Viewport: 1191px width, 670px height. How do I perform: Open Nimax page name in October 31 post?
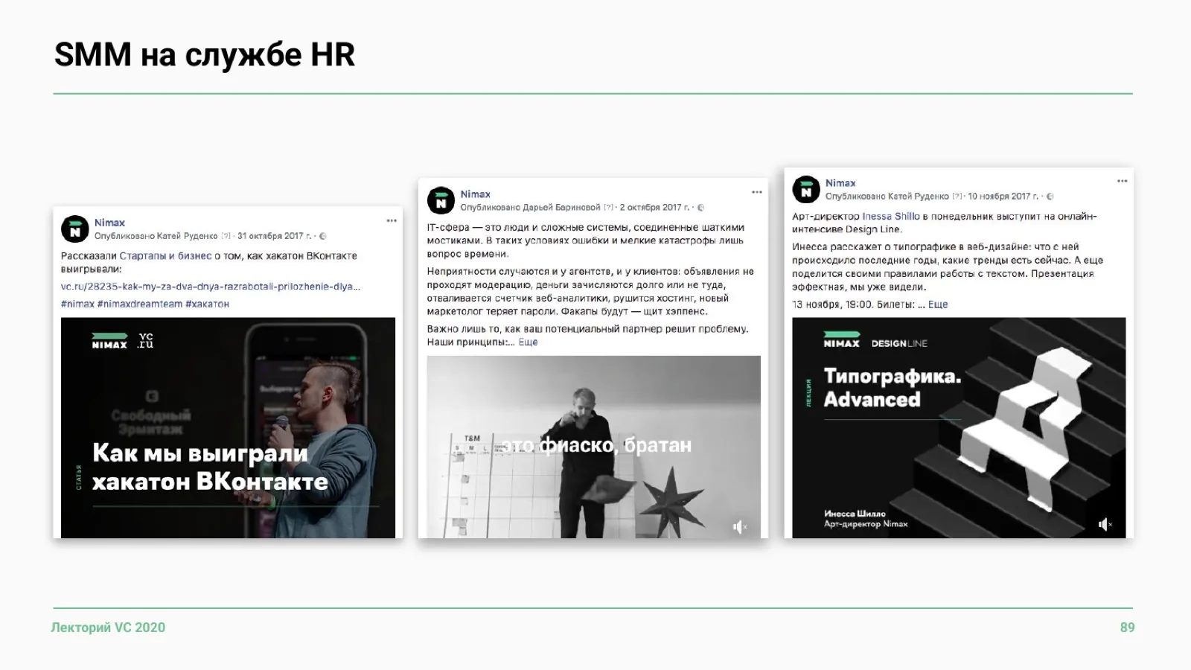(x=109, y=223)
